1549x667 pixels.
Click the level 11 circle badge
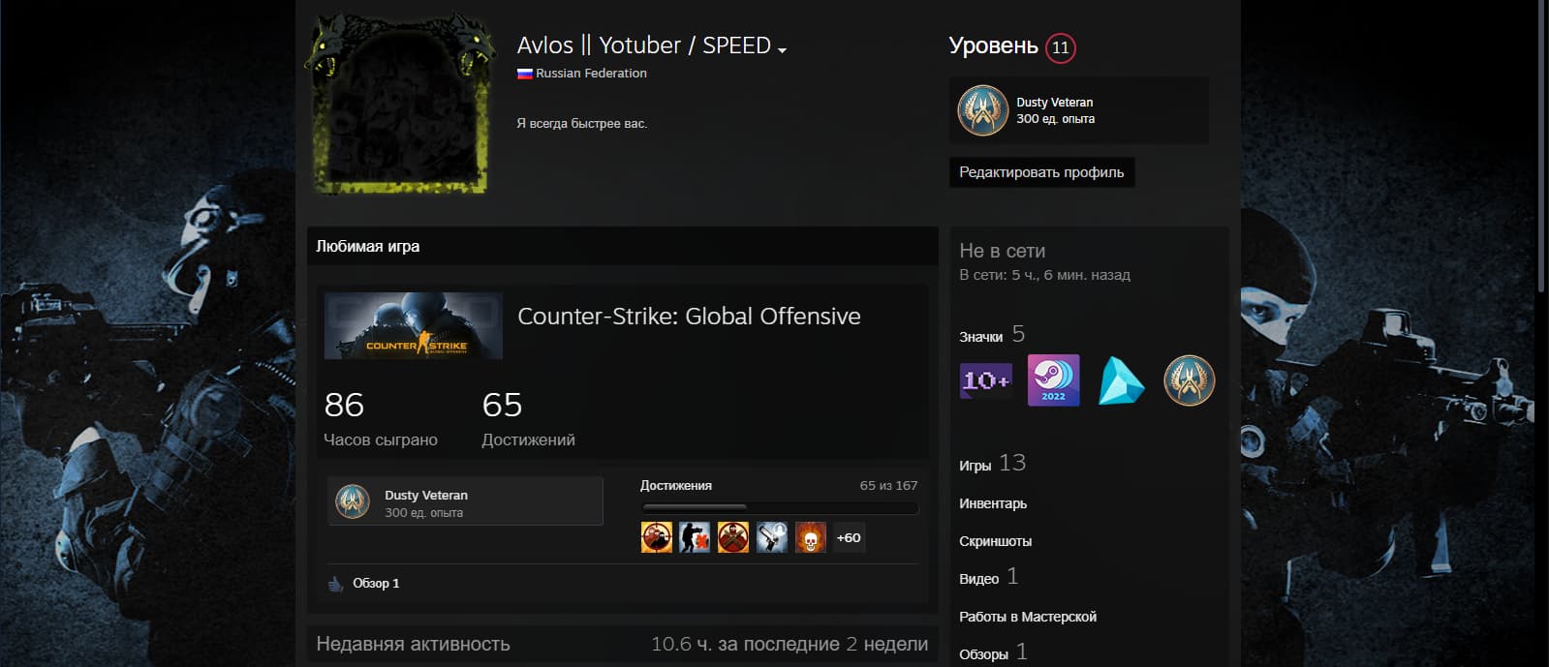1061,47
